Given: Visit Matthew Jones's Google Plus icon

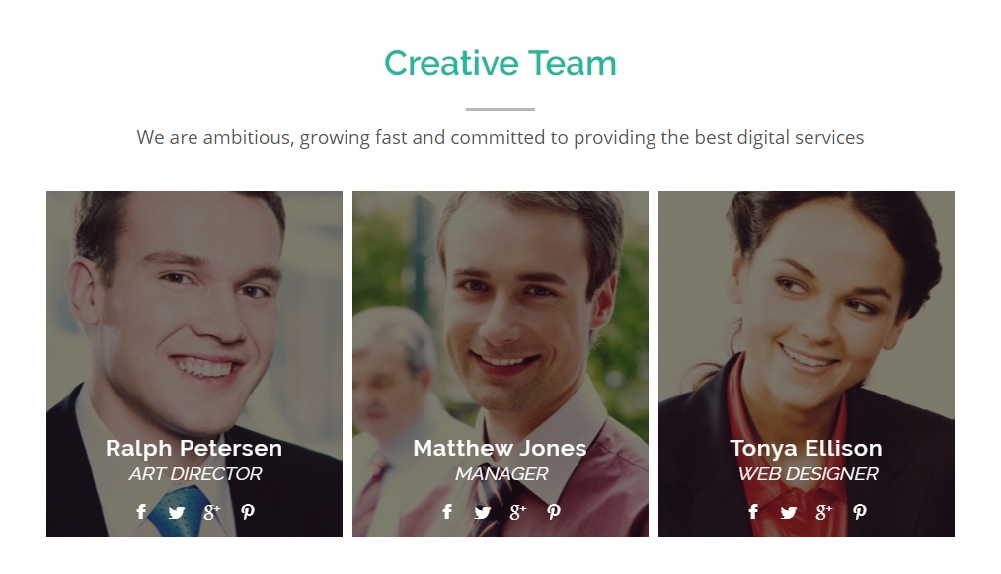Looking at the screenshot, I should (517, 512).
